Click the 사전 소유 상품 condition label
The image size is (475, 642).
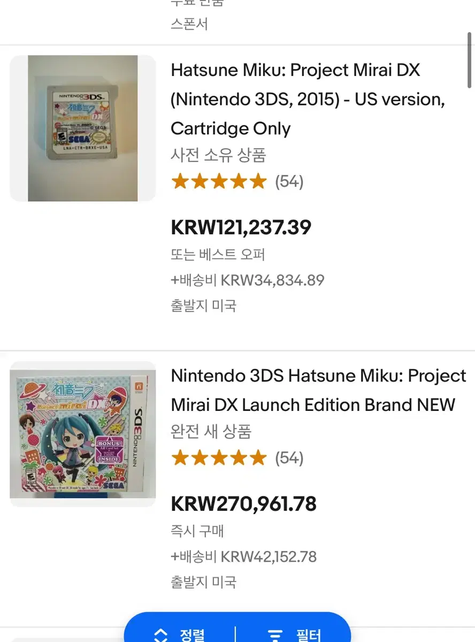tap(218, 156)
